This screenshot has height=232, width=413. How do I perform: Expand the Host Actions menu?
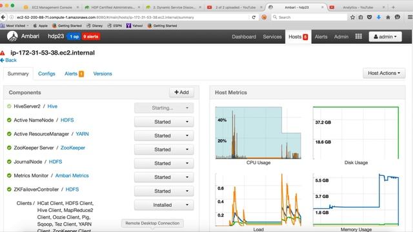pyautogui.click(x=384, y=73)
